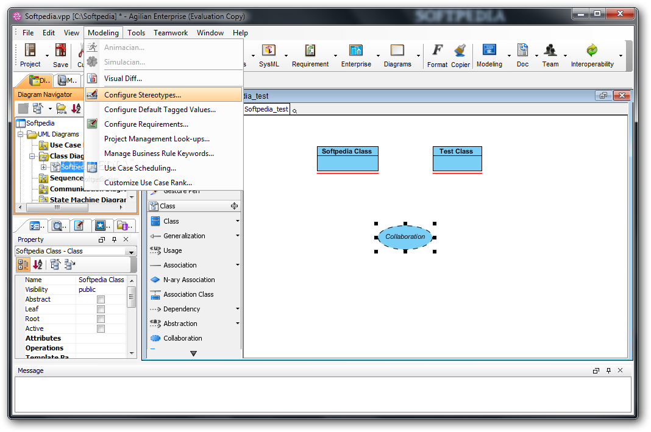The height and width of the screenshot is (432, 651).
Task: Toggle the Root checkbox
Action: (101, 319)
